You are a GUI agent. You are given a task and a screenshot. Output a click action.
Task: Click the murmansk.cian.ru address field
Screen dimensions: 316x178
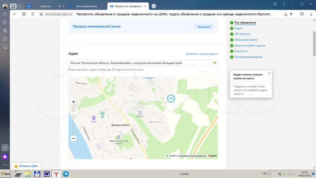(x=59, y=14)
